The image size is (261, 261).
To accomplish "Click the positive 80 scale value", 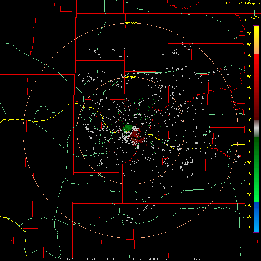I will tap(249, 44).
